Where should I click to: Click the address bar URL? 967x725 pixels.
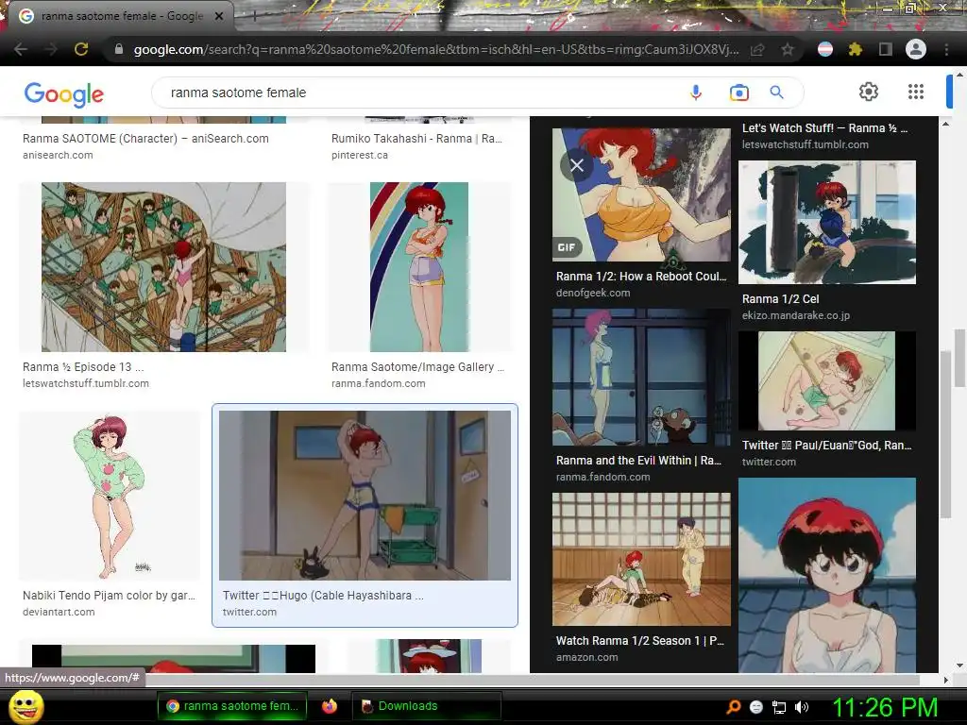(x=435, y=49)
